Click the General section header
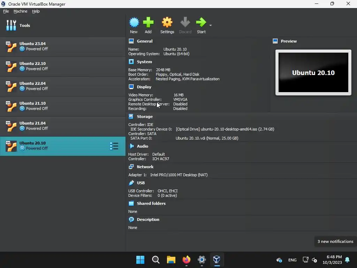 tap(145, 41)
